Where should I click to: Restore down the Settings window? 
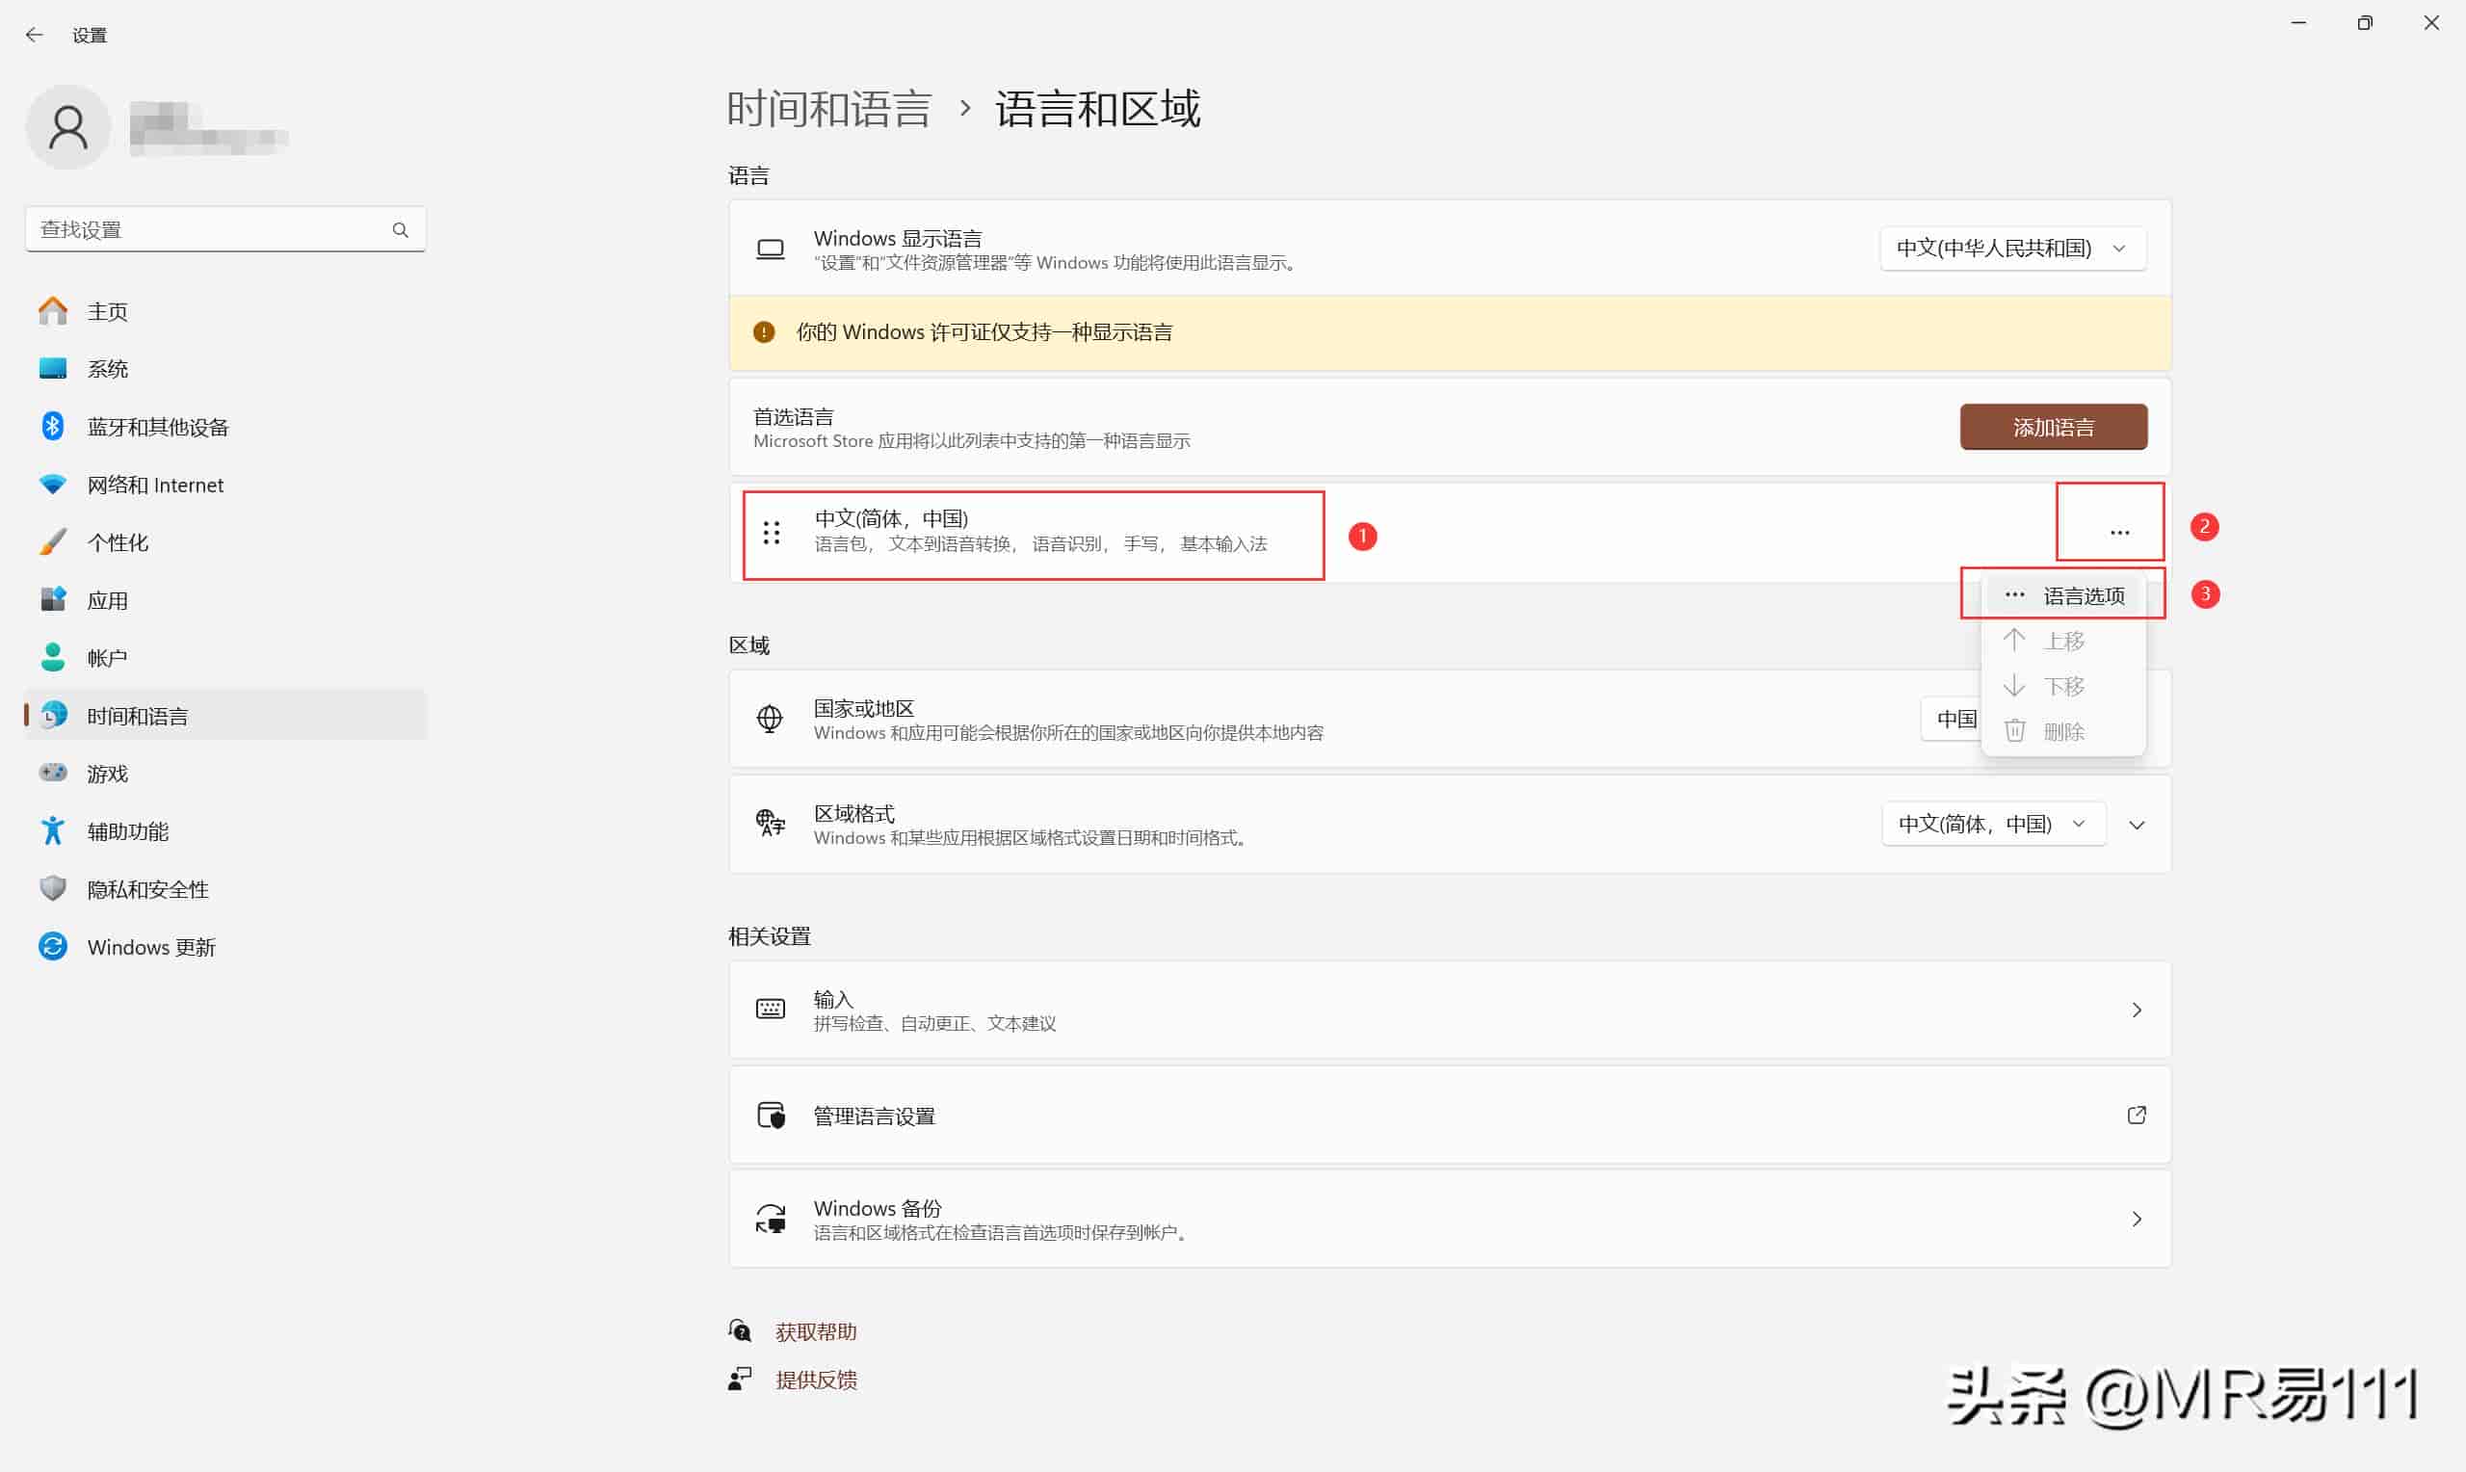click(x=2365, y=23)
